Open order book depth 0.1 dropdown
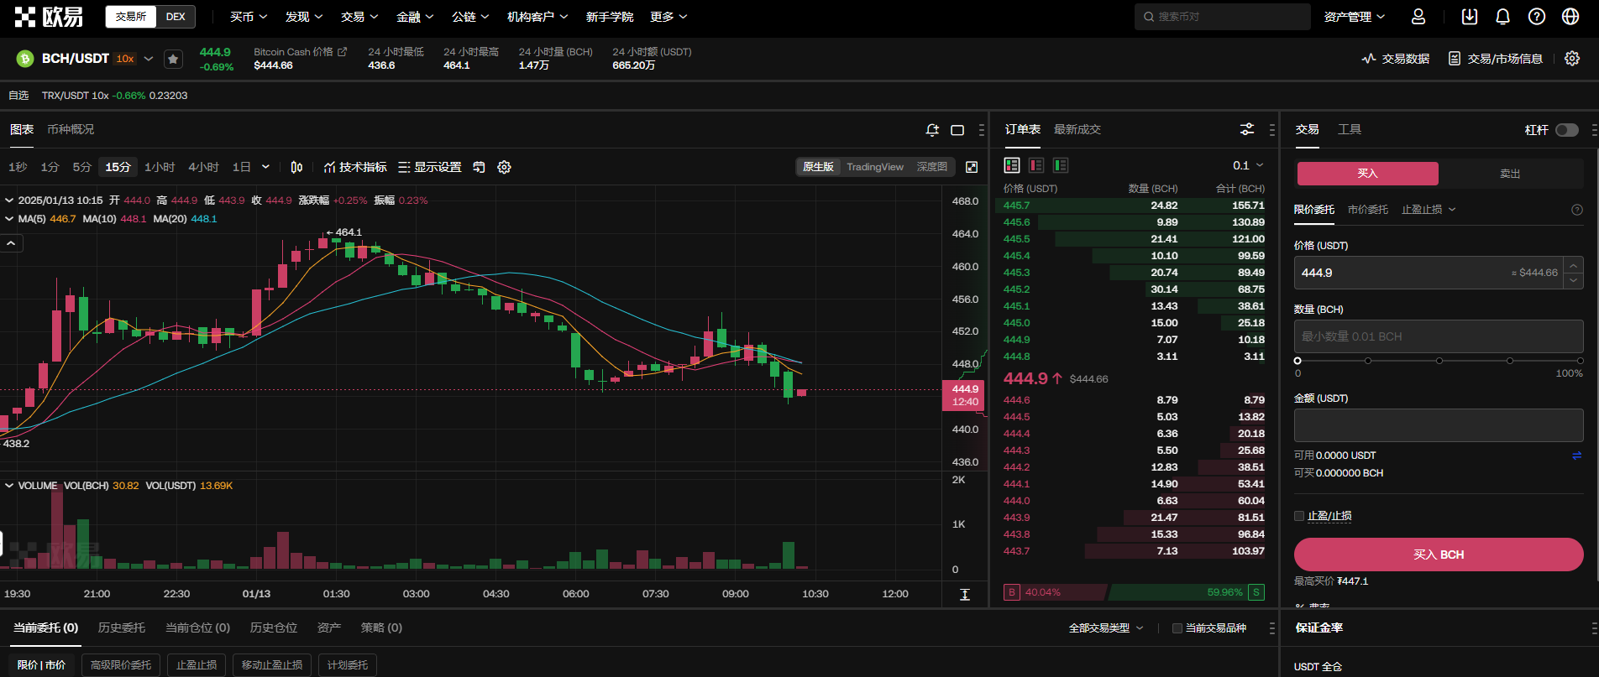Screen dimensions: 1599x677 [x=1248, y=165]
